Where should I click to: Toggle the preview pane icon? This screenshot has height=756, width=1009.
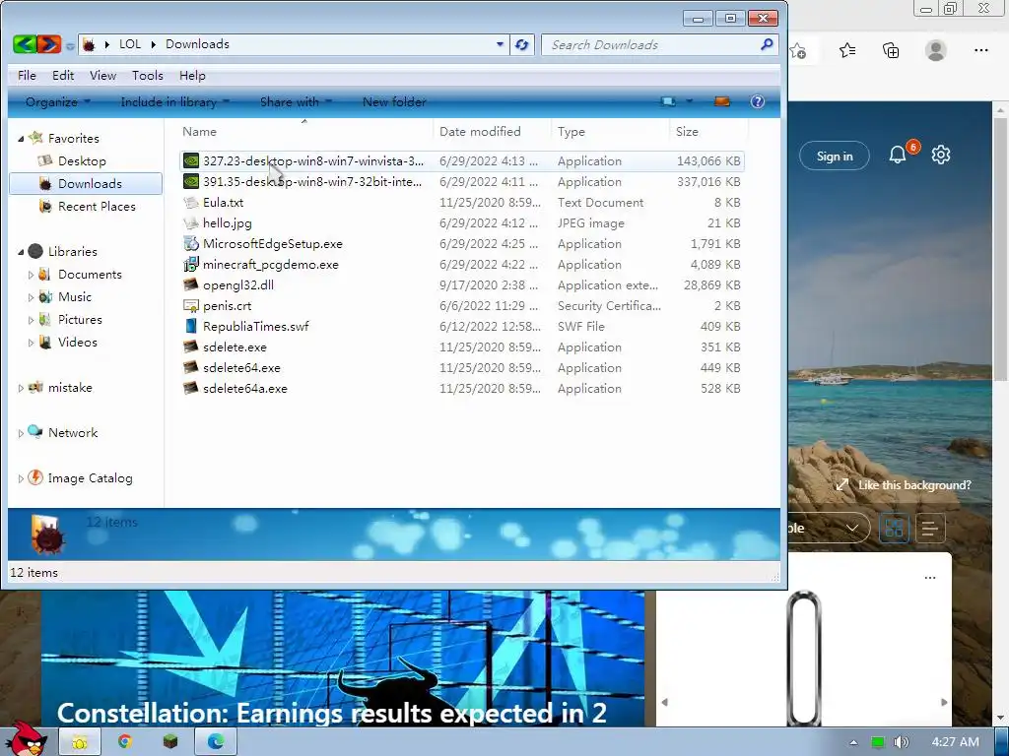722,101
